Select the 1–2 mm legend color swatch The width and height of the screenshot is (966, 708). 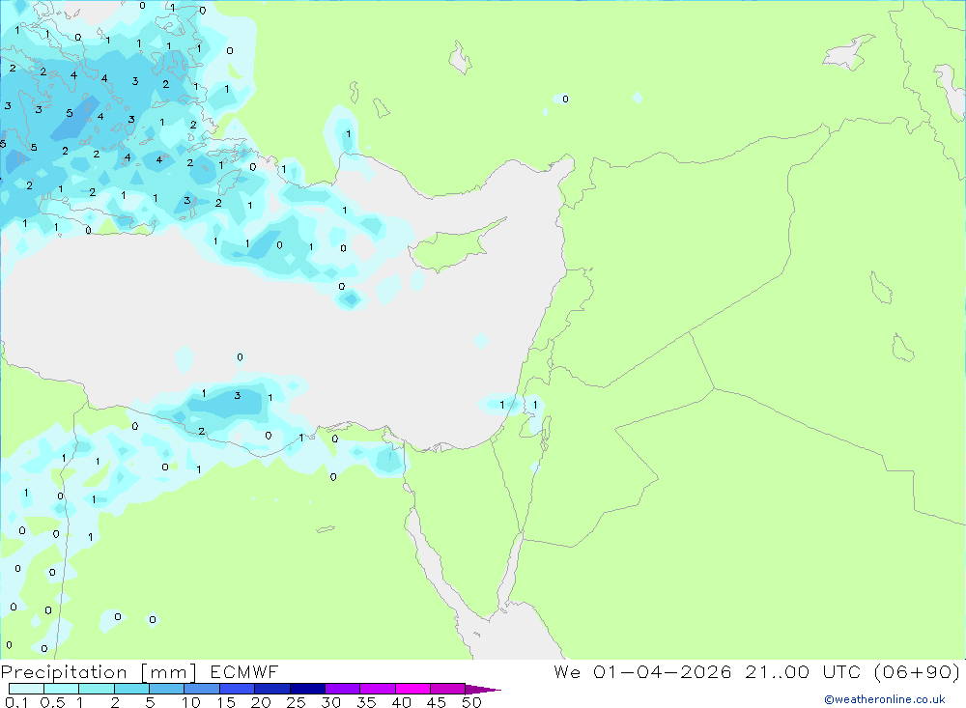(96, 689)
